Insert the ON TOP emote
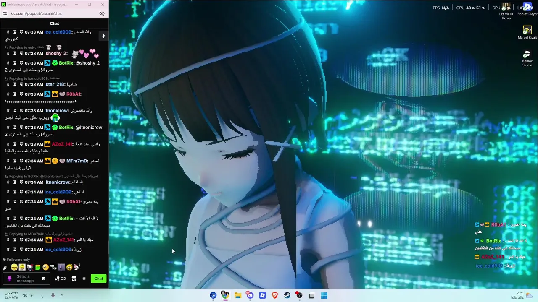 point(53,267)
